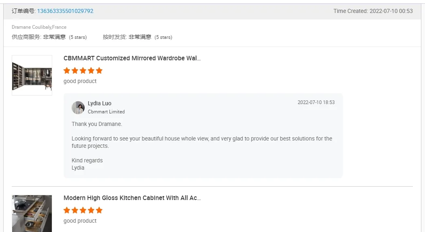Select the Lydia Luo replier name
Image resolution: width=425 pixels, height=232 pixels.
[100, 103]
